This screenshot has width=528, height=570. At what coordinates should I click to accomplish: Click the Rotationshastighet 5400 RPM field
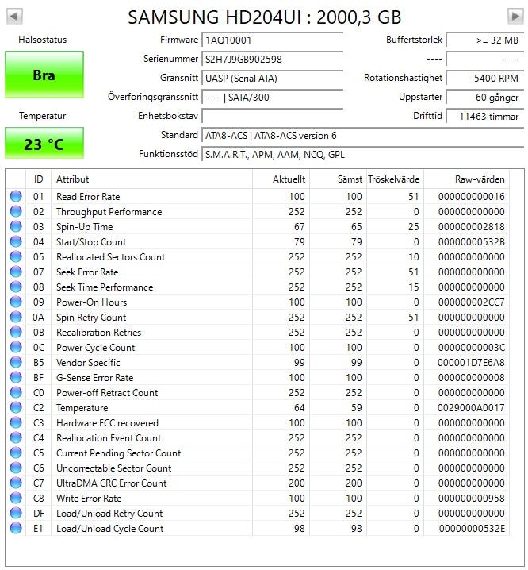pyautogui.click(x=484, y=78)
